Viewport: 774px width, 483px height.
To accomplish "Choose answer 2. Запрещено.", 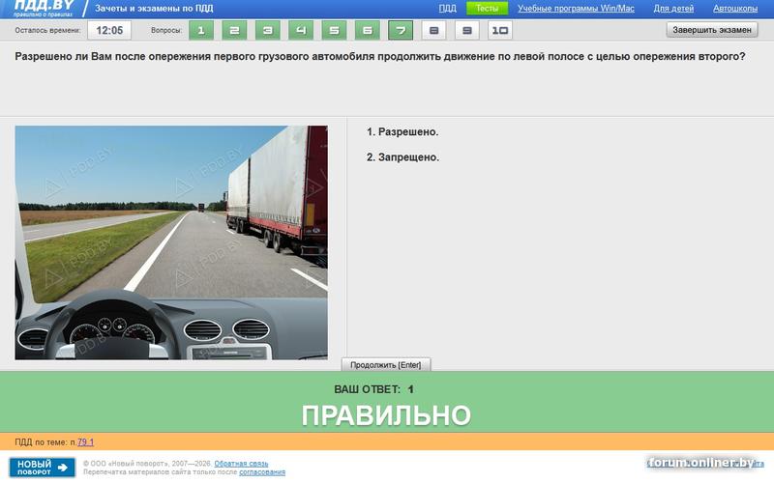I will (x=402, y=157).
